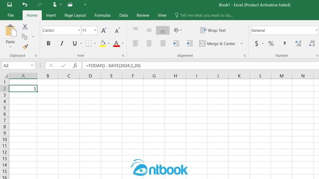319x179 pixels.
Task: Open the File menu
Action: point(11,15)
